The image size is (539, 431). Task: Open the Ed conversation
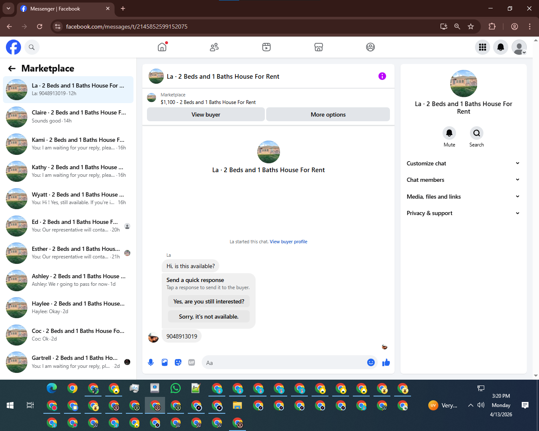pos(68,226)
